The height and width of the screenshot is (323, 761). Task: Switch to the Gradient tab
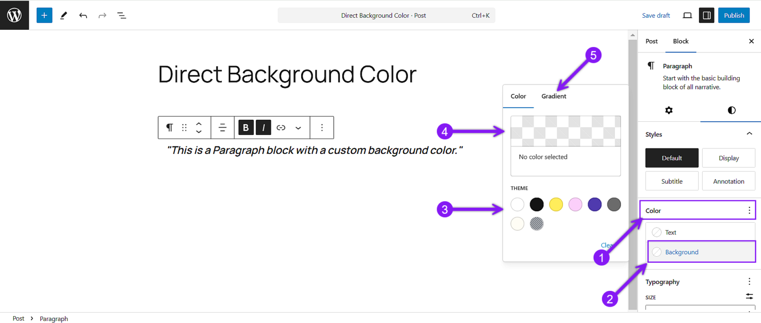(x=553, y=96)
